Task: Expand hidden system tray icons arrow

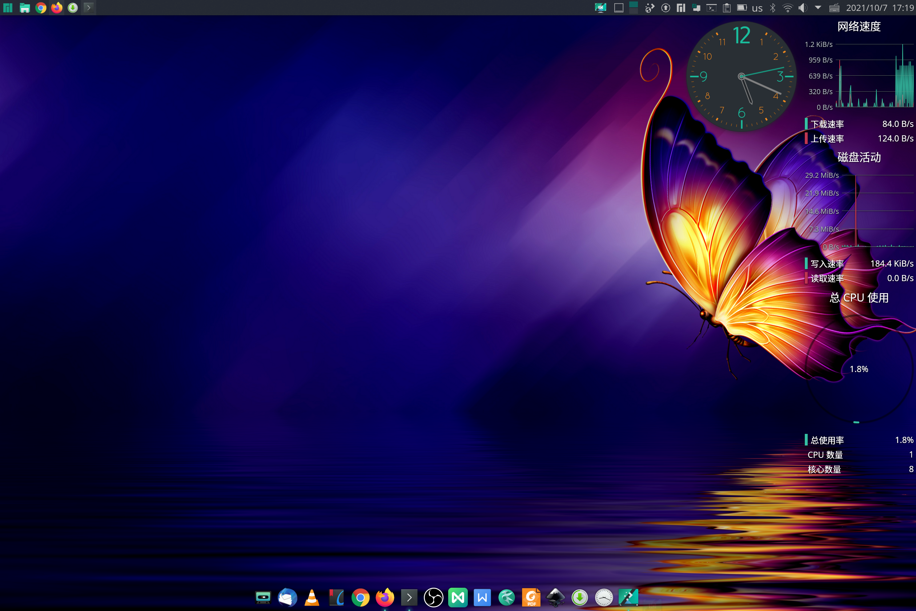Action: click(818, 7)
